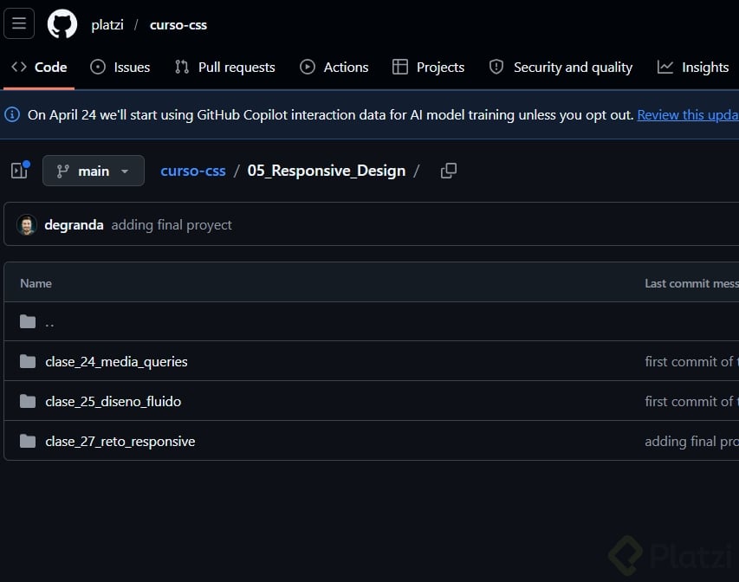Open the Actions tab
The height and width of the screenshot is (582, 739).
pos(334,68)
